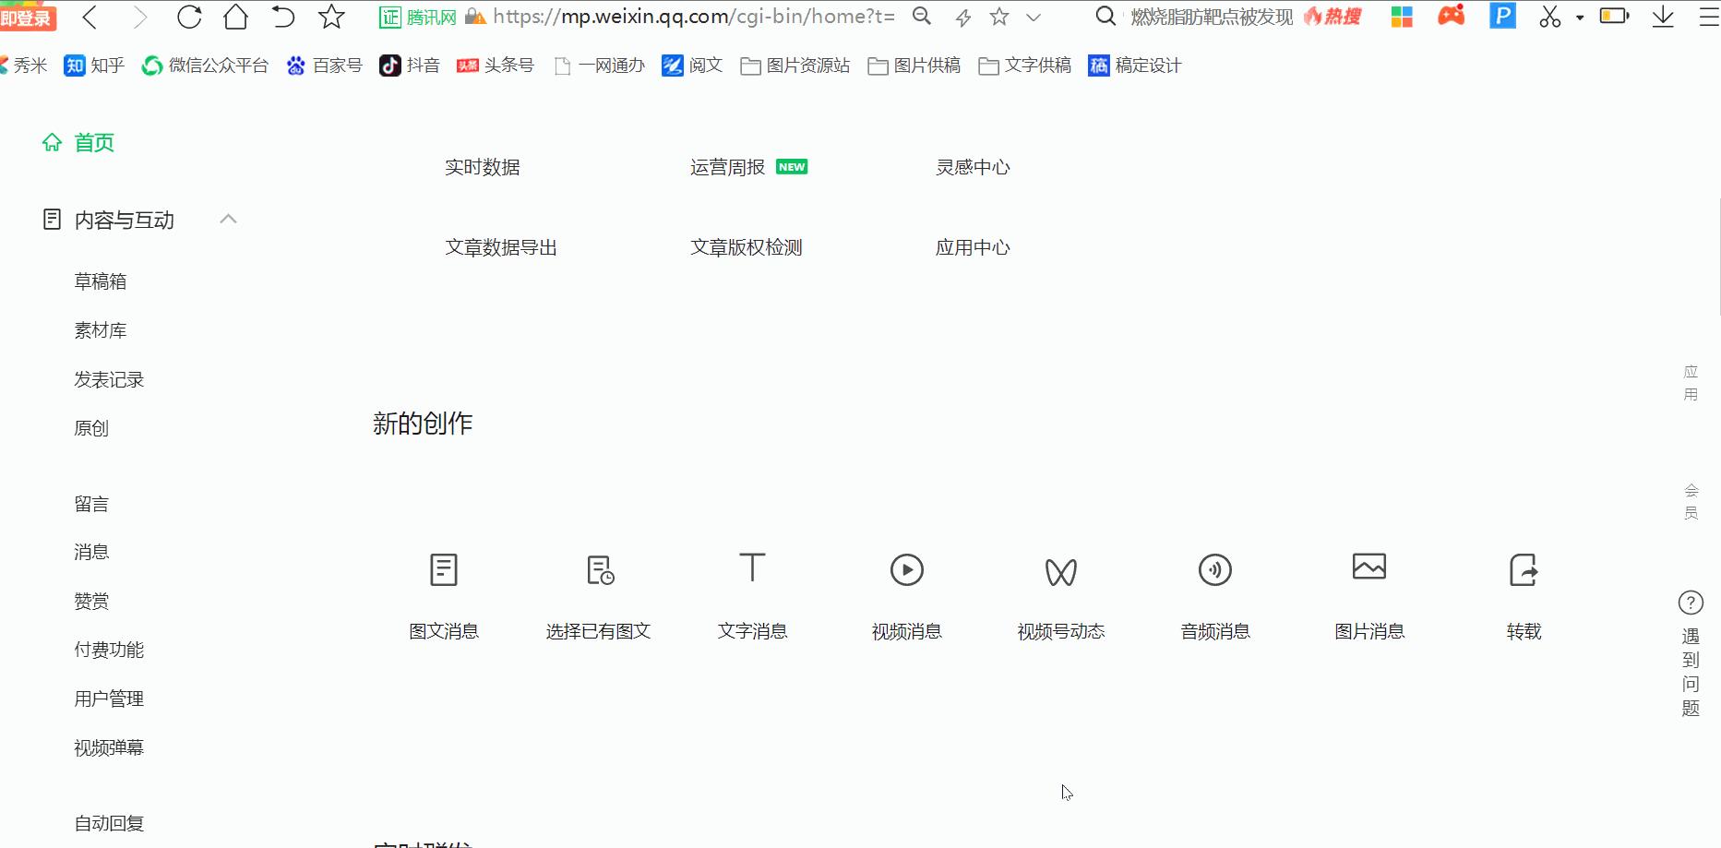Open the 抖音 bookmark in bookmarks bar
The height and width of the screenshot is (848, 1721).
click(x=410, y=66)
